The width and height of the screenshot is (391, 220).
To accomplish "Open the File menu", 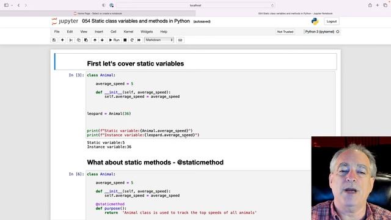I will [x=57, y=32].
